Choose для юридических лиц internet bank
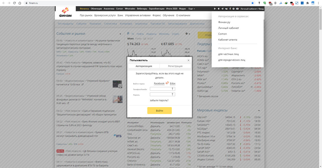The image size is (322, 168). [x=232, y=60]
